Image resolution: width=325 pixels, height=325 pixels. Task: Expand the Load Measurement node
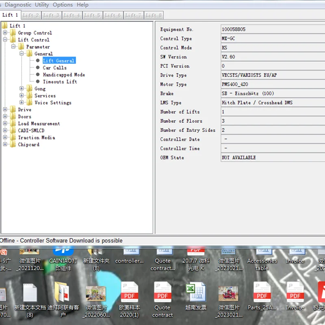[5, 123]
